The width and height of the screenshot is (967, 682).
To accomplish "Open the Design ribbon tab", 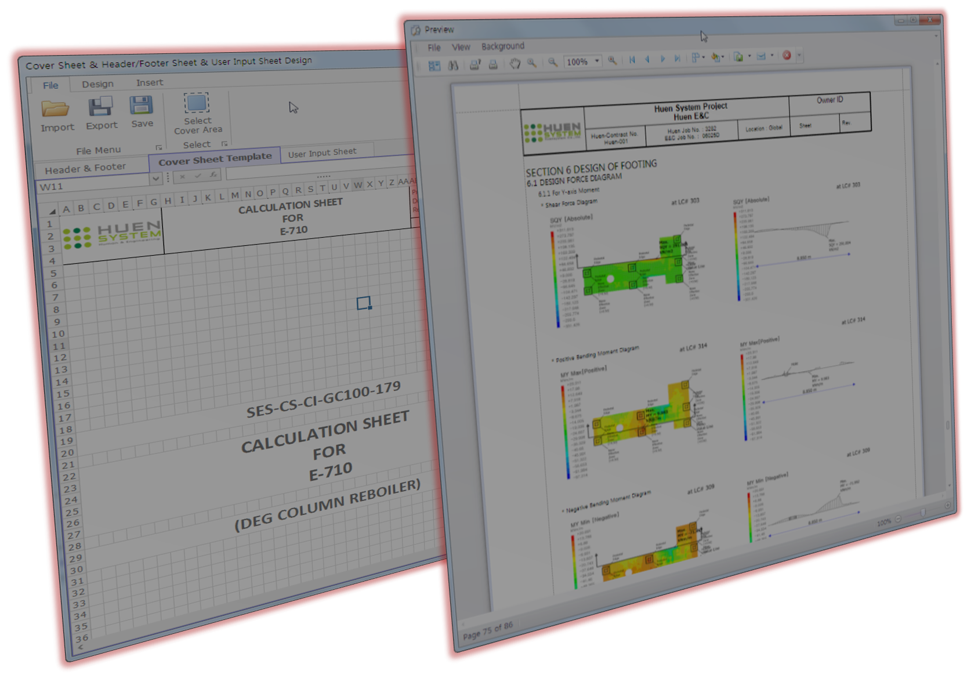I will tap(97, 84).
